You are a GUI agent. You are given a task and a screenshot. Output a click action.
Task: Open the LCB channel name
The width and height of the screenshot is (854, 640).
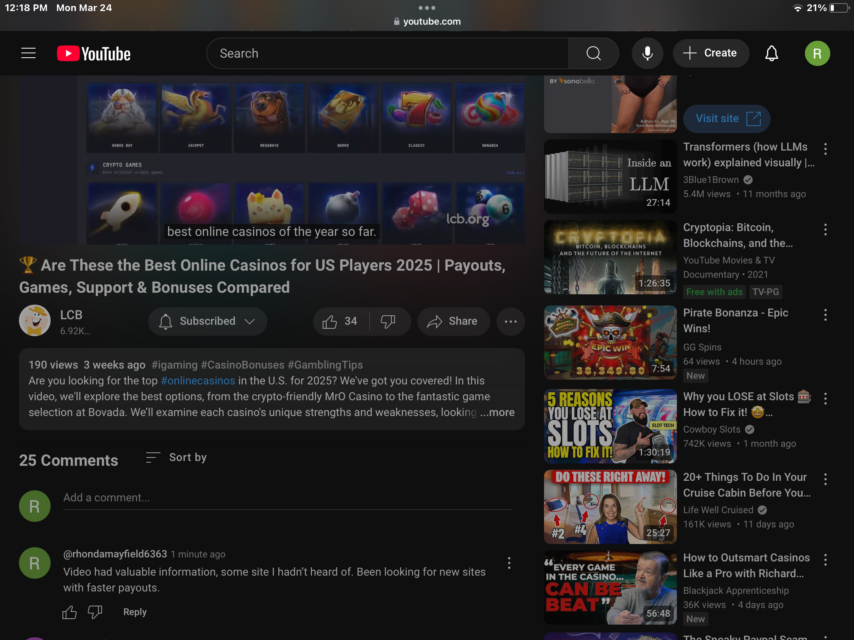pos(71,315)
